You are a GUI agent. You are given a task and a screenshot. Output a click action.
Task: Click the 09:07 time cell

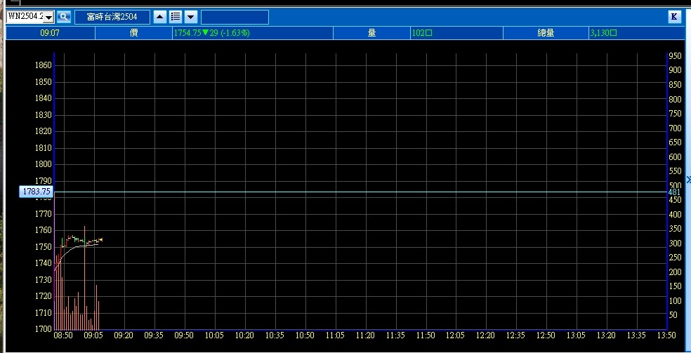pos(49,32)
